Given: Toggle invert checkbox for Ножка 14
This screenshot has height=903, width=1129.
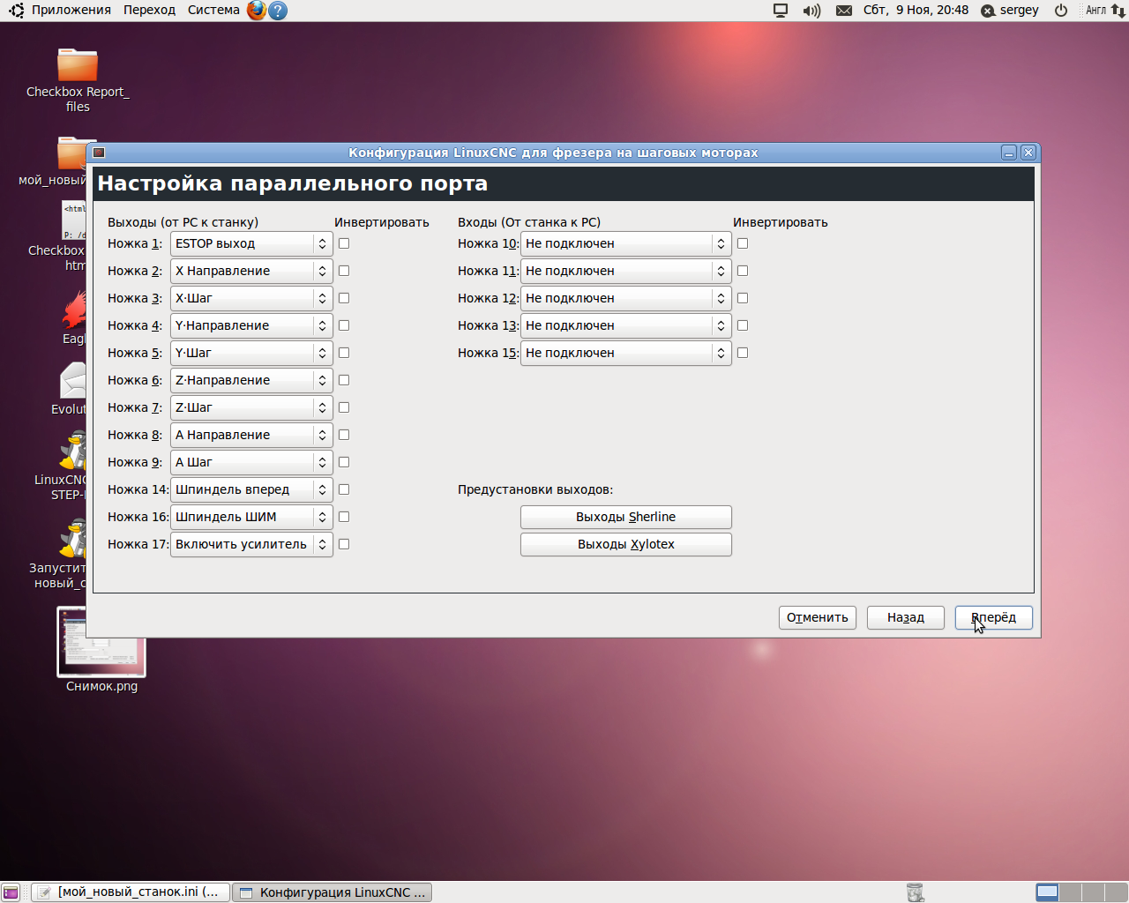Looking at the screenshot, I should click(x=344, y=489).
